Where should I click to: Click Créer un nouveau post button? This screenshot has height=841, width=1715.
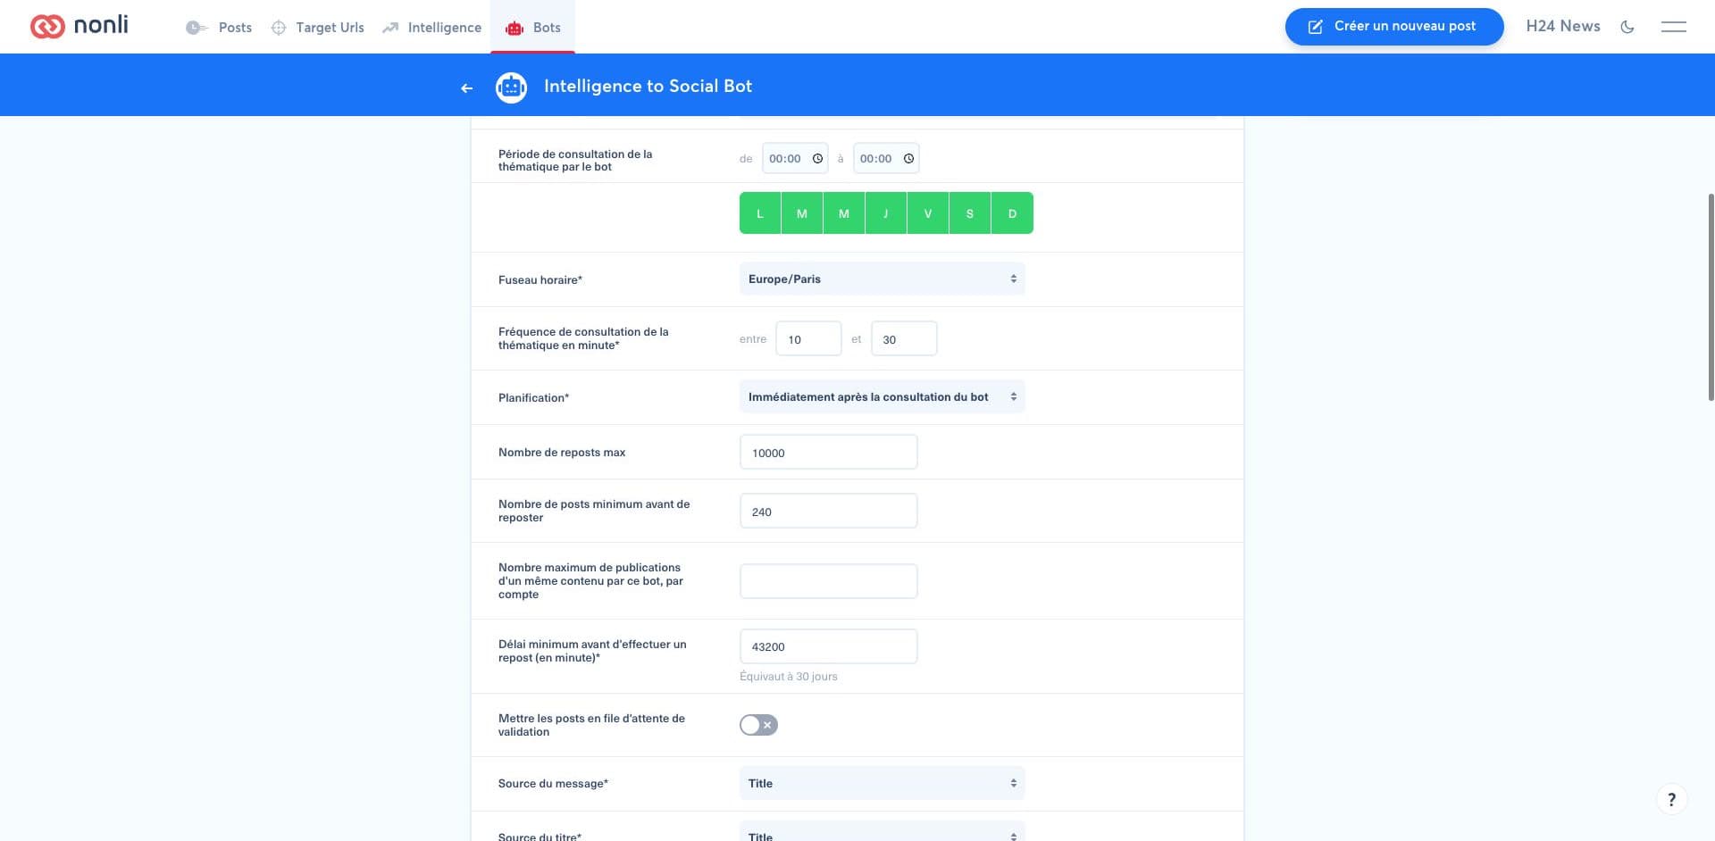click(1393, 26)
